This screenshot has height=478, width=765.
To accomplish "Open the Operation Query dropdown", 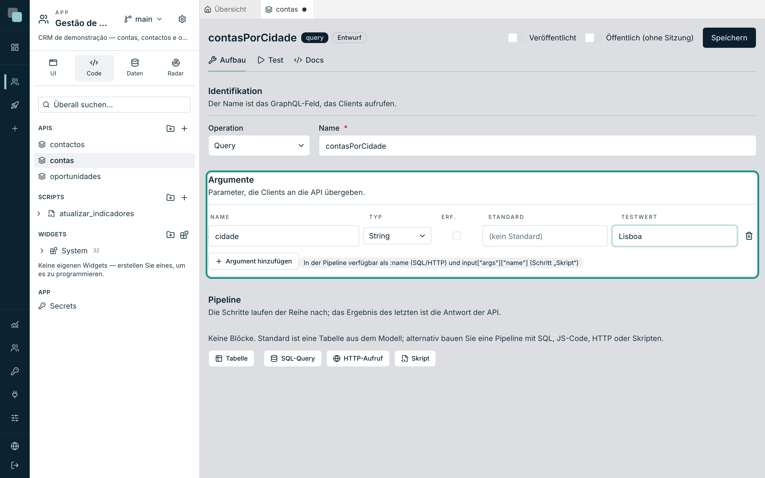I will [x=259, y=146].
